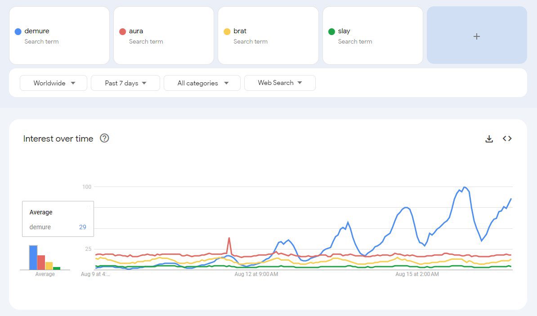Click the green dot beside slay
Screen dimensions: 537x316
point(331,31)
